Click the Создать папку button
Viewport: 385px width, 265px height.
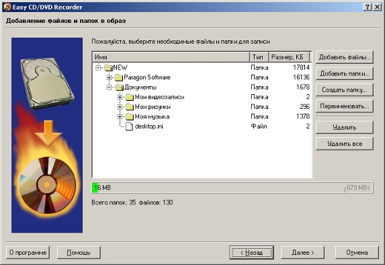pyautogui.click(x=345, y=90)
